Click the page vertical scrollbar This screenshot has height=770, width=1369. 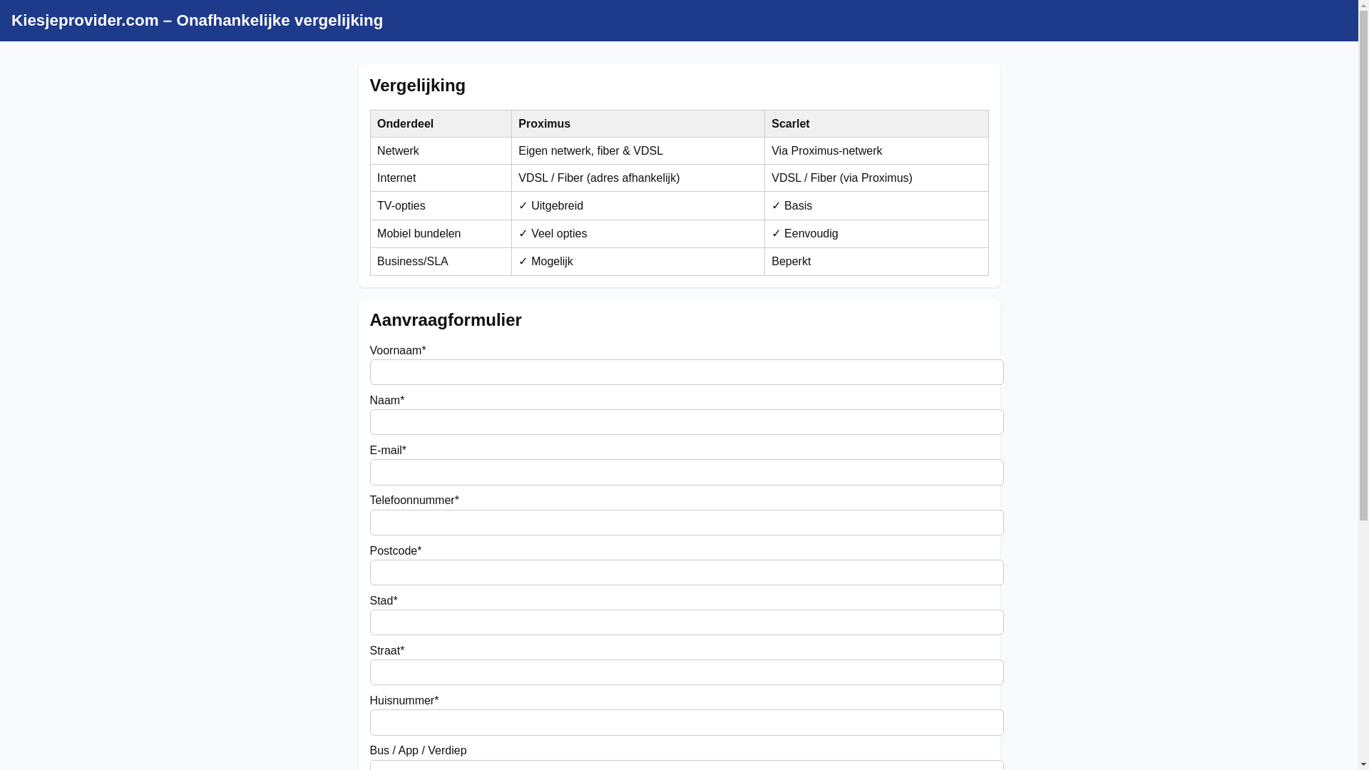pyautogui.click(x=1363, y=385)
